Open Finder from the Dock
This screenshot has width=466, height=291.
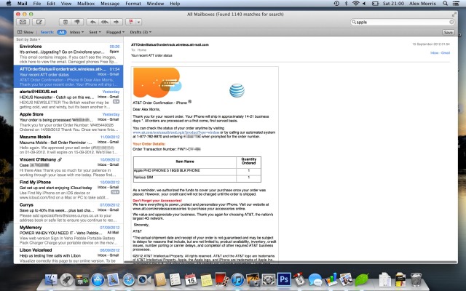click(51, 279)
